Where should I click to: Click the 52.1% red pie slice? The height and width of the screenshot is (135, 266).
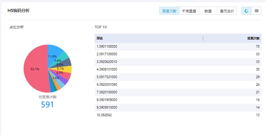35,69
